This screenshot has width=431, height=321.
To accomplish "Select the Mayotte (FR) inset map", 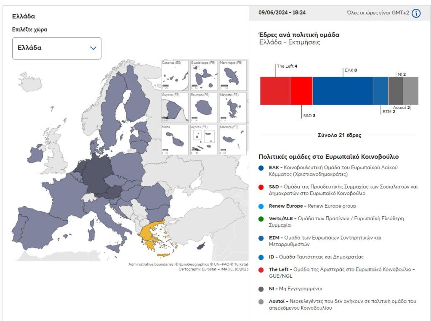I will [232, 108].
